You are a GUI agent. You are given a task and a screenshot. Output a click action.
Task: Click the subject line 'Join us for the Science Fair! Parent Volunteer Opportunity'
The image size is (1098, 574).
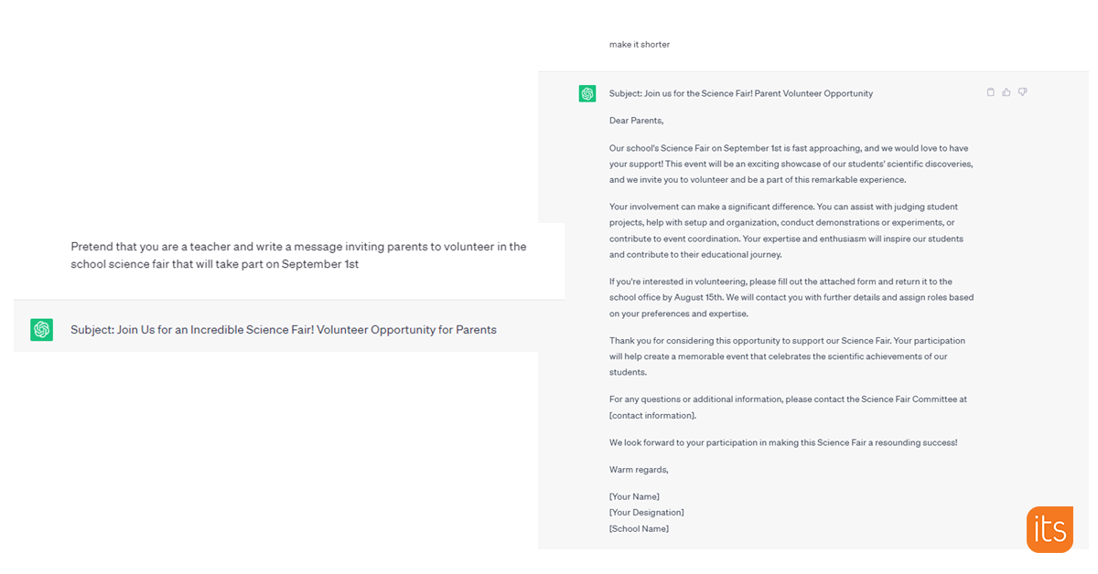click(741, 93)
